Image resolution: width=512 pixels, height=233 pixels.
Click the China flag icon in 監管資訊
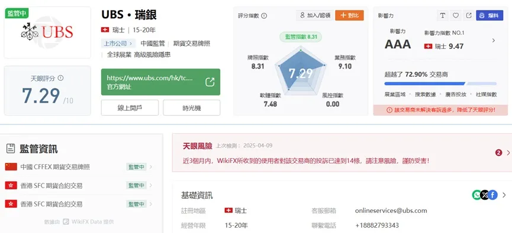pyautogui.click(x=11, y=167)
